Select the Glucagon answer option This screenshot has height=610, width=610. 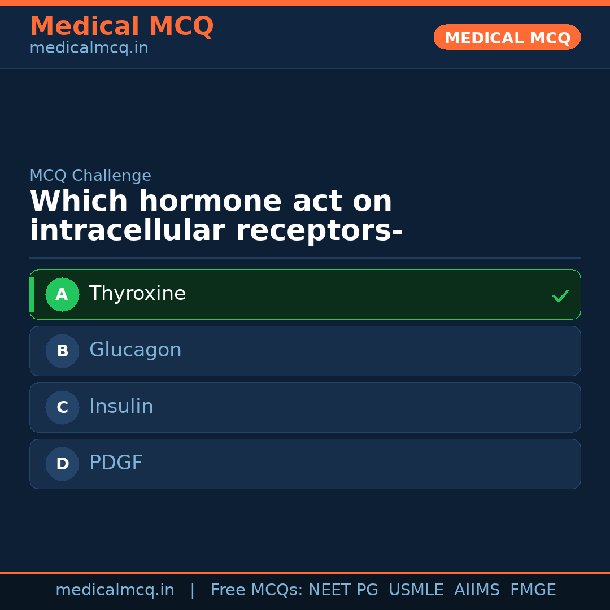pos(305,351)
